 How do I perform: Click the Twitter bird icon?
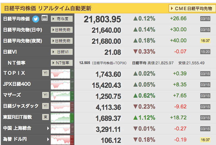tap(36, 19)
